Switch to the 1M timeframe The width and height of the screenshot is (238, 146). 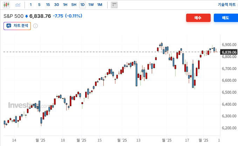(x=100, y=5)
